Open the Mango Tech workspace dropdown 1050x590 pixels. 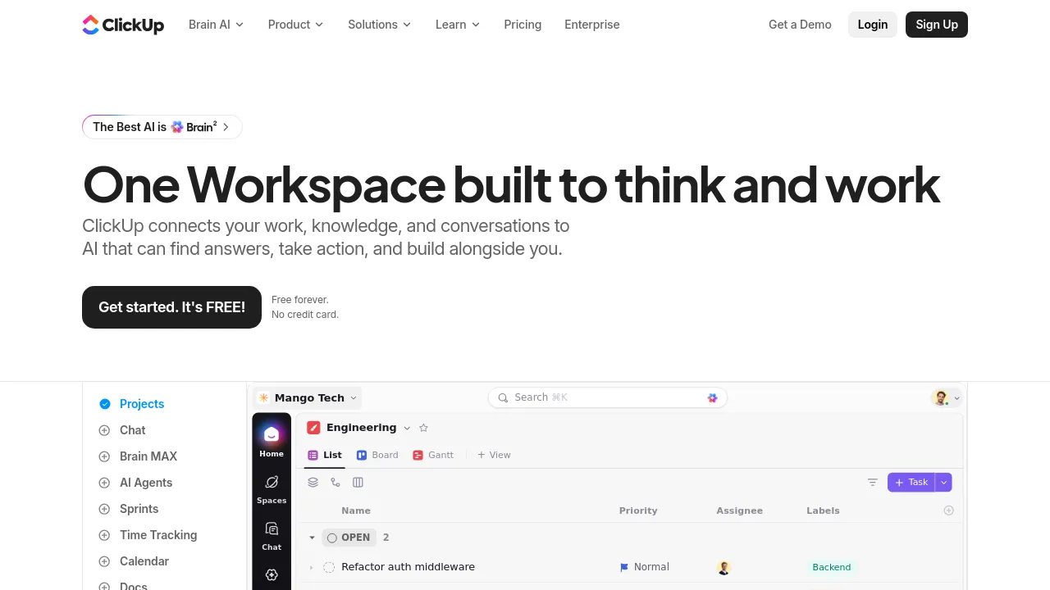pos(308,397)
